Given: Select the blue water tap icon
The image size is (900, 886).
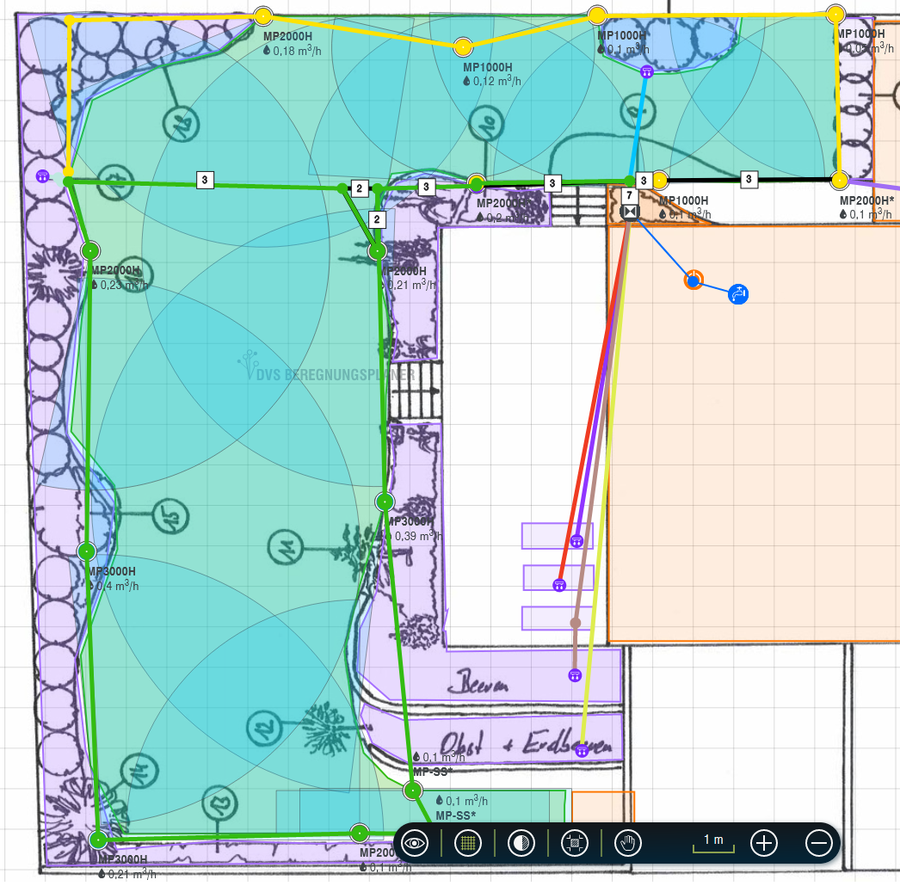Looking at the screenshot, I should [x=738, y=294].
